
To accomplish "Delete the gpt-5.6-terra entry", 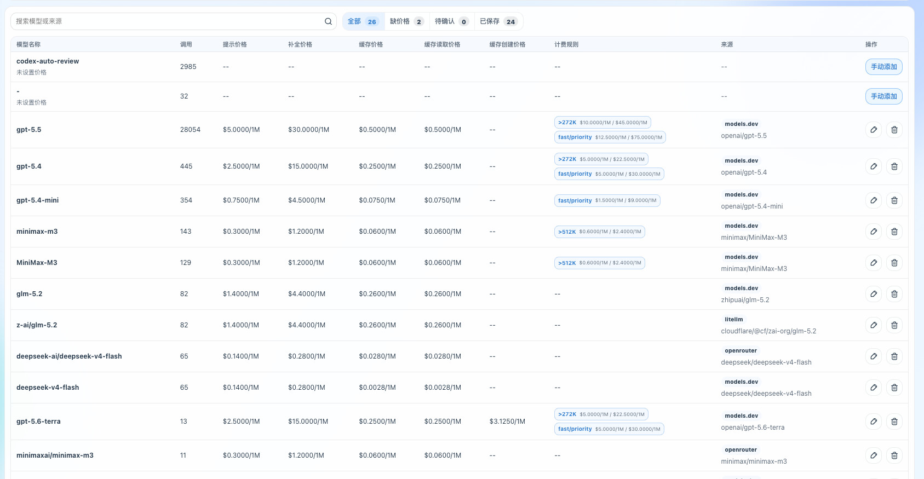I will (x=894, y=422).
